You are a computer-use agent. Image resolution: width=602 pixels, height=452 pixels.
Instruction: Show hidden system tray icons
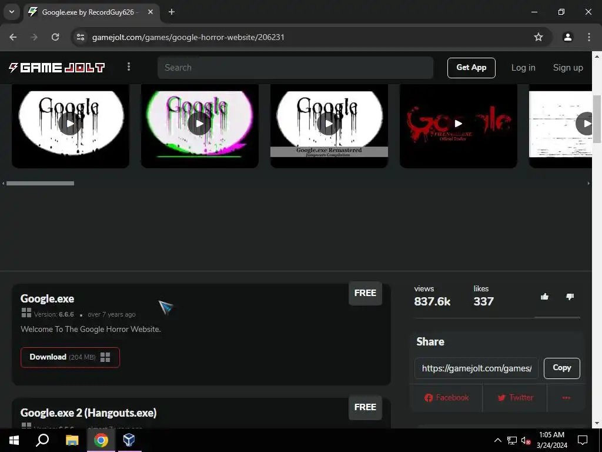click(x=497, y=440)
